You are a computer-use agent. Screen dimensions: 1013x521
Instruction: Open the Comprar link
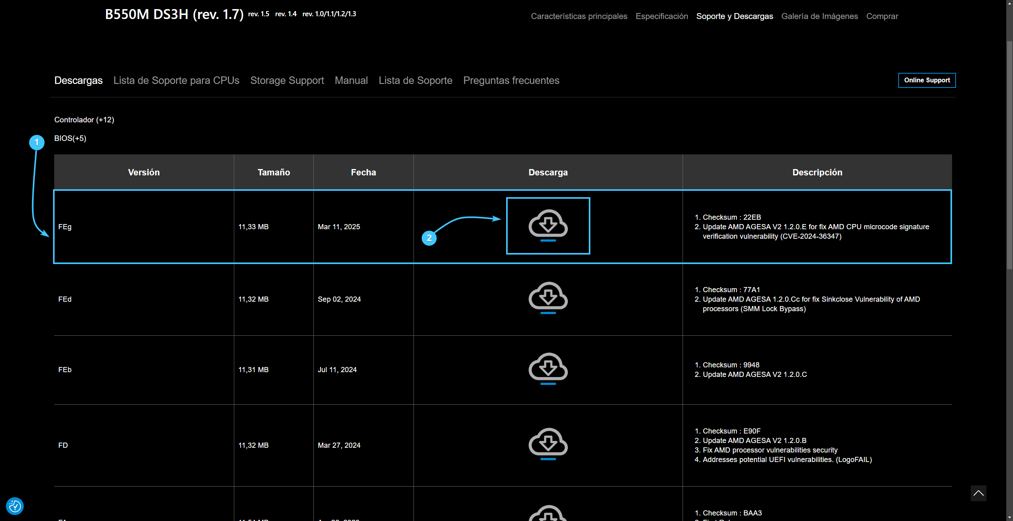(x=882, y=16)
